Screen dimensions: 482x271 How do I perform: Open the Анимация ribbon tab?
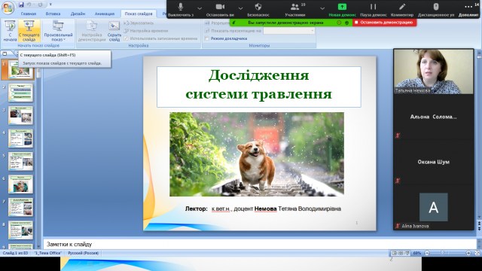tap(105, 14)
